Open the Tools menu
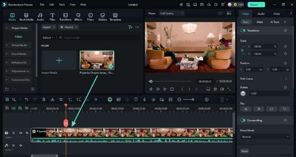 62,4
